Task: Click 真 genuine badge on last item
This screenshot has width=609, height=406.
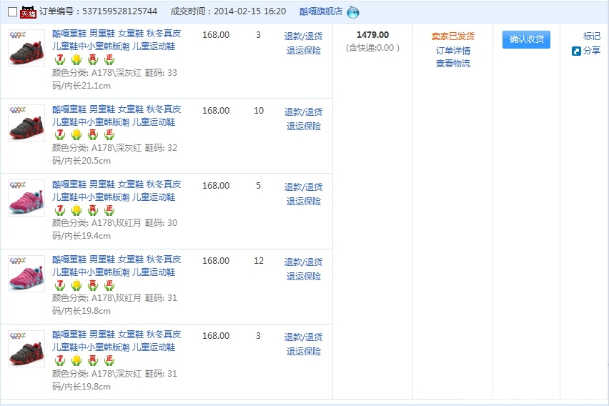Action: click(x=93, y=360)
